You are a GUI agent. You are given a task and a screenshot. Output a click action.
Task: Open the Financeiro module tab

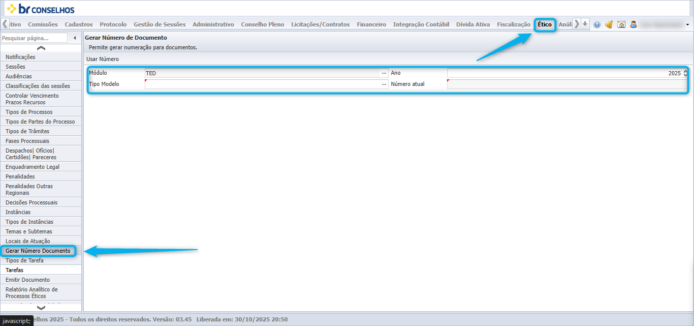click(x=371, y=24)
